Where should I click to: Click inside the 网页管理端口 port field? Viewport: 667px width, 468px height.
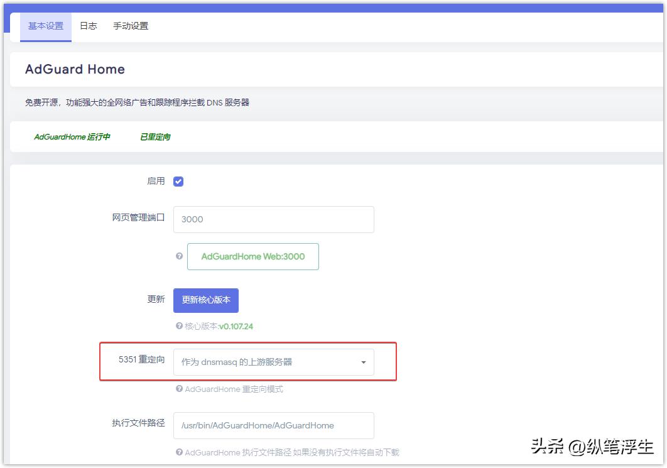pos(273,219)
